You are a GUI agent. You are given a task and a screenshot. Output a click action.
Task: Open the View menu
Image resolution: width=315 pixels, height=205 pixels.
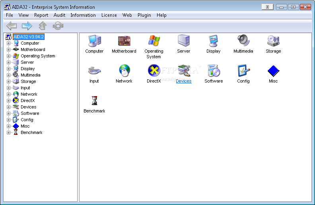point(23,15)
